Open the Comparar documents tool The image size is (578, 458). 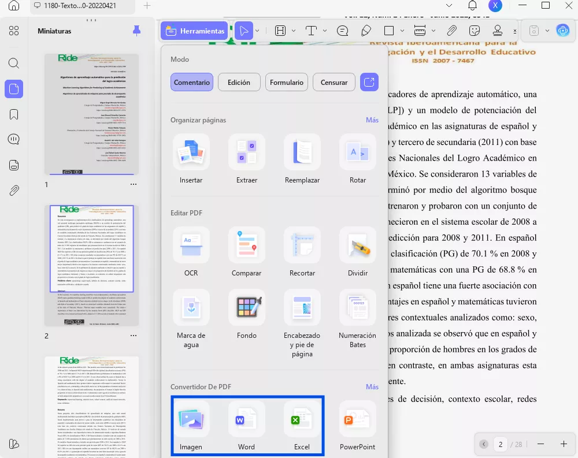click(247, 252)
